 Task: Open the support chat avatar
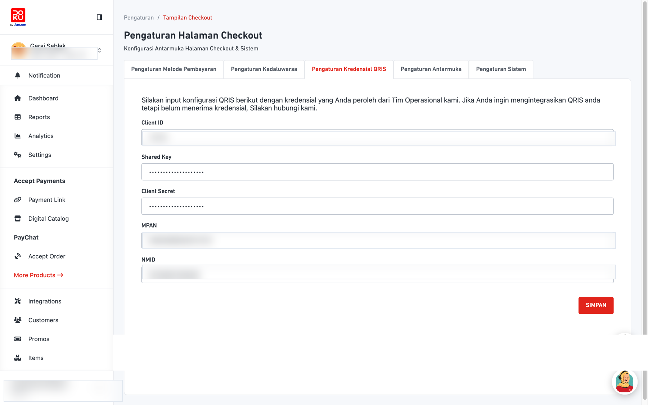tap(625, 382)
